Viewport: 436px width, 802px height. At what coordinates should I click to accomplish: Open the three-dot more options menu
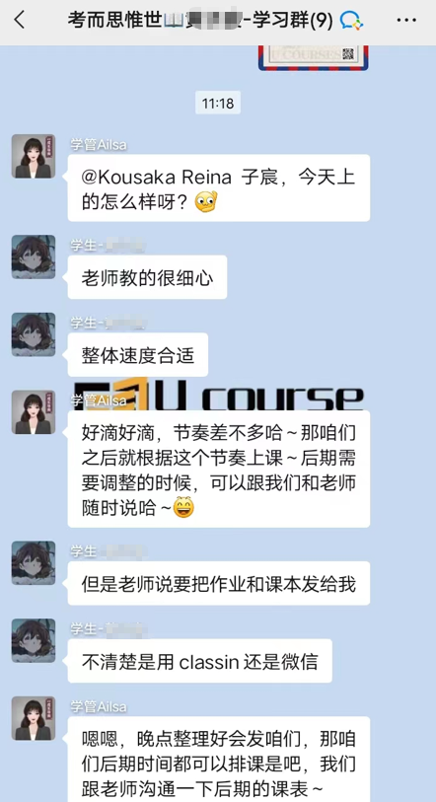(x=406, y=21)
